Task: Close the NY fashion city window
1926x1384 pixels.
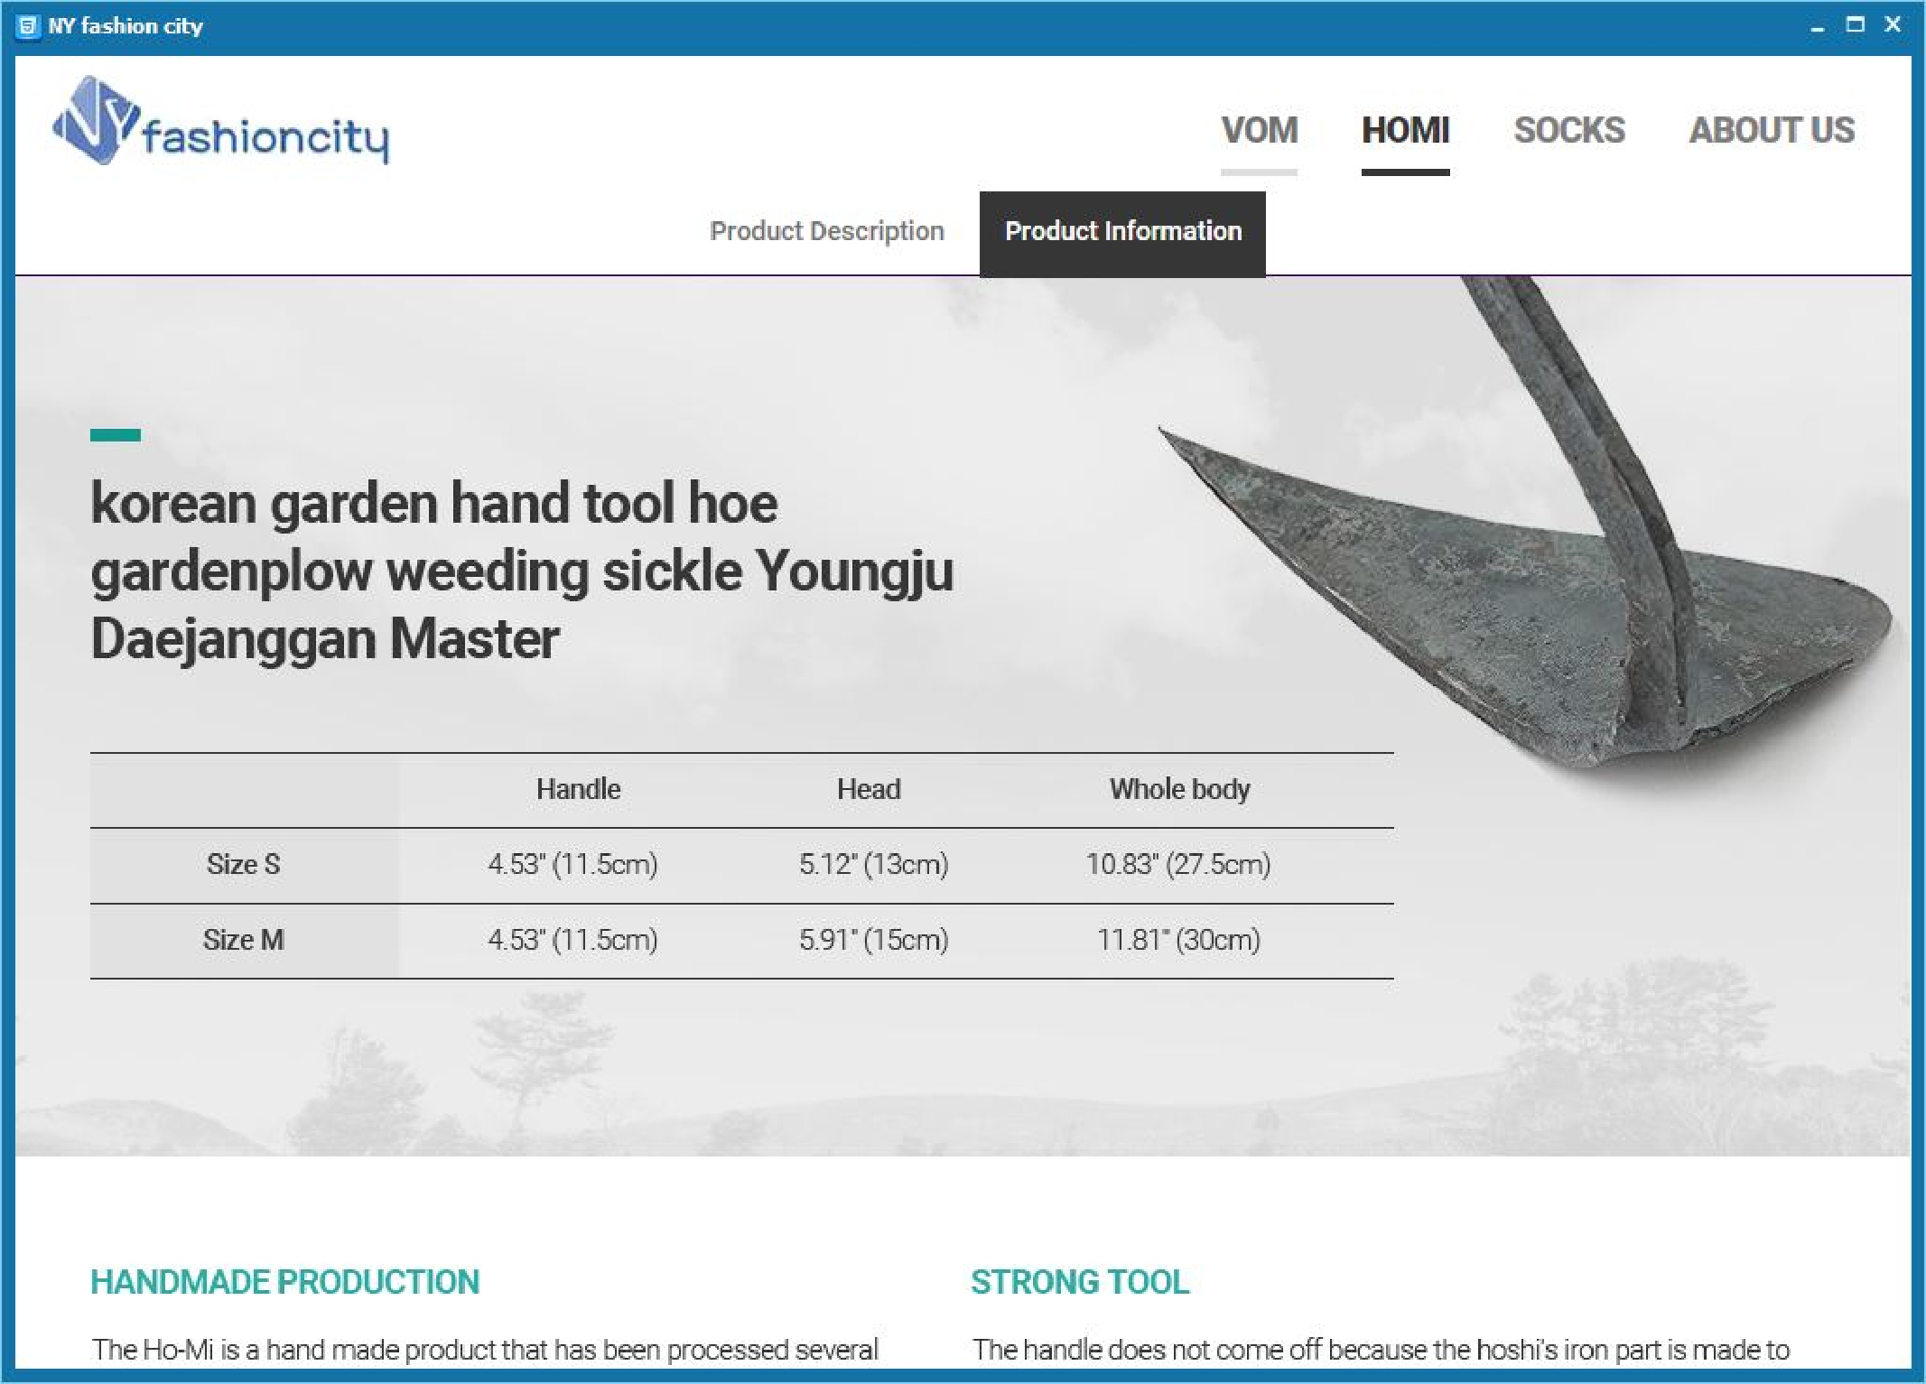Action: coord(1893,25)
